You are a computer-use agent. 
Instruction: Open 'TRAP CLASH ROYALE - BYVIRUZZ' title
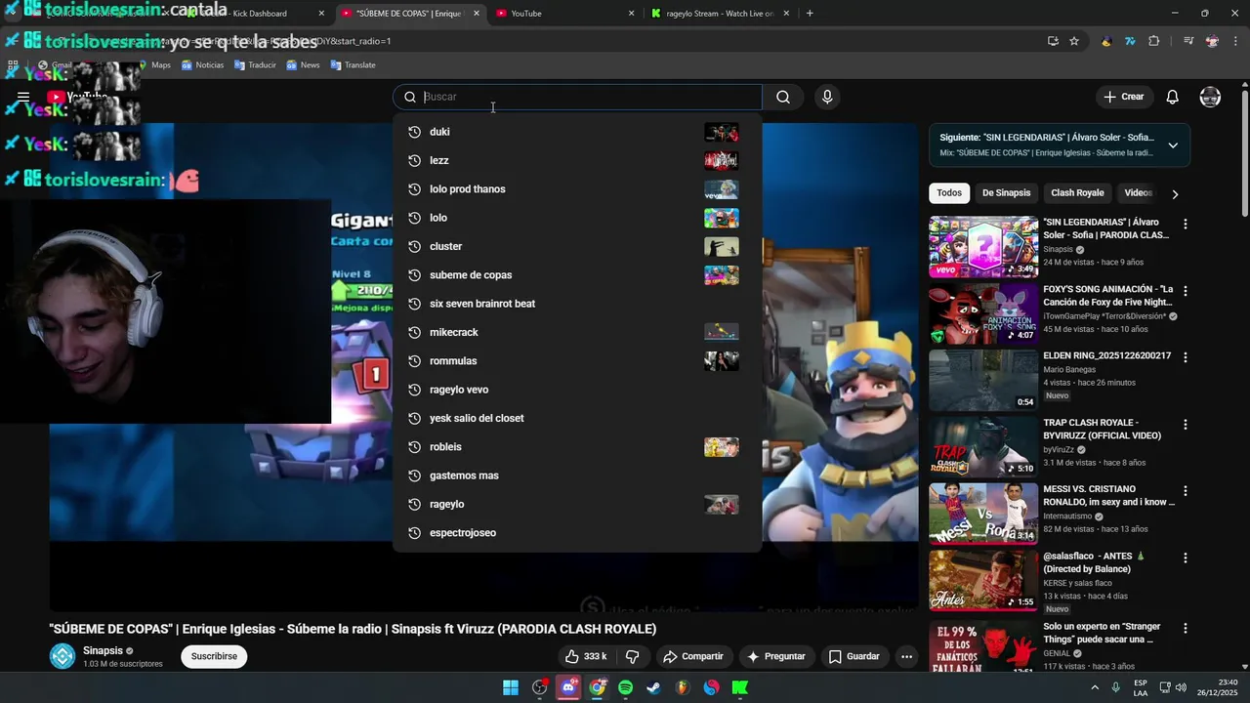coord(1103,429)
